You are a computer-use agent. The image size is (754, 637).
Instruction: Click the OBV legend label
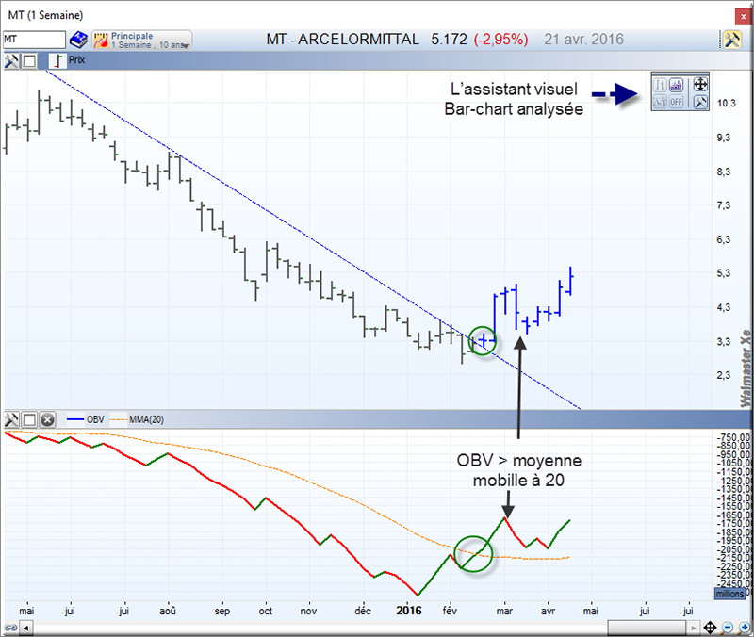pyautogui.click(x=95, y=419)
